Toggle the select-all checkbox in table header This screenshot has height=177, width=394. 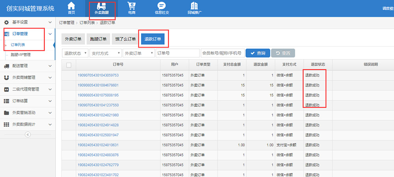69,65
